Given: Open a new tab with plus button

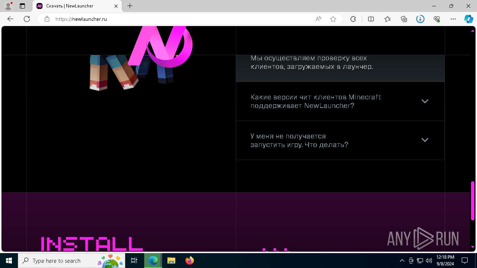Looking at the screenshot, I should tap(130, 6).
